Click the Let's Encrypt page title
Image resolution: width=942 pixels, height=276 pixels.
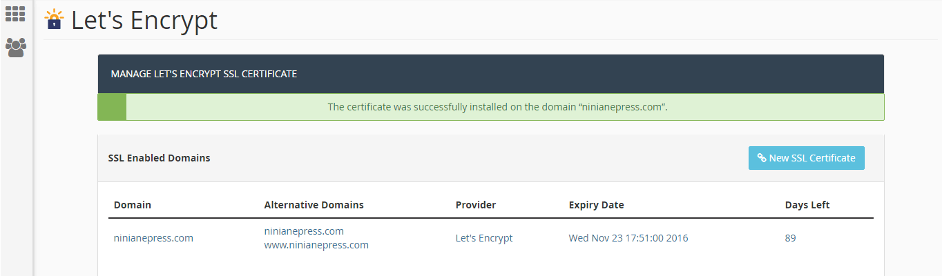pyautogui.click(x=144, y=20)
